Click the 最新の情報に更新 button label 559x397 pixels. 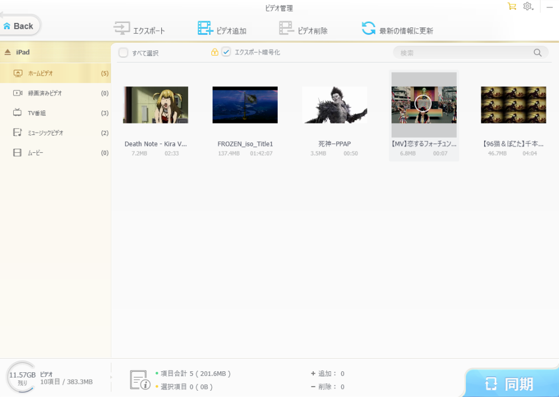click(406, 31)
